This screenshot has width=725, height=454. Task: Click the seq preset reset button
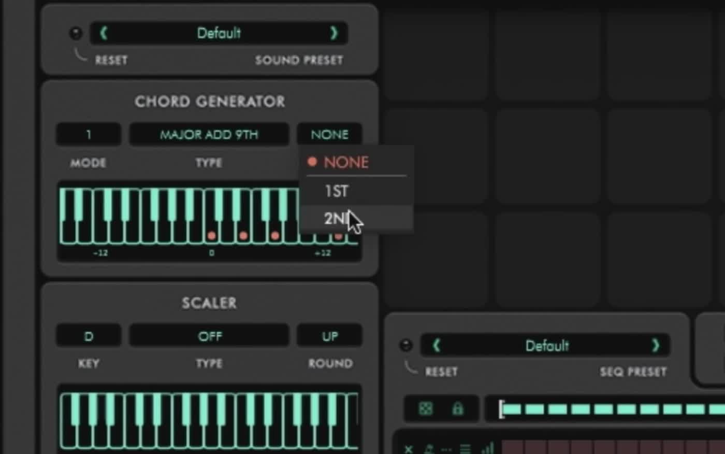(406, 345)
